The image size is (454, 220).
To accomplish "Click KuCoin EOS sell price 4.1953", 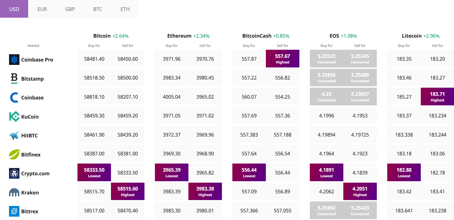I will point(360,115).
